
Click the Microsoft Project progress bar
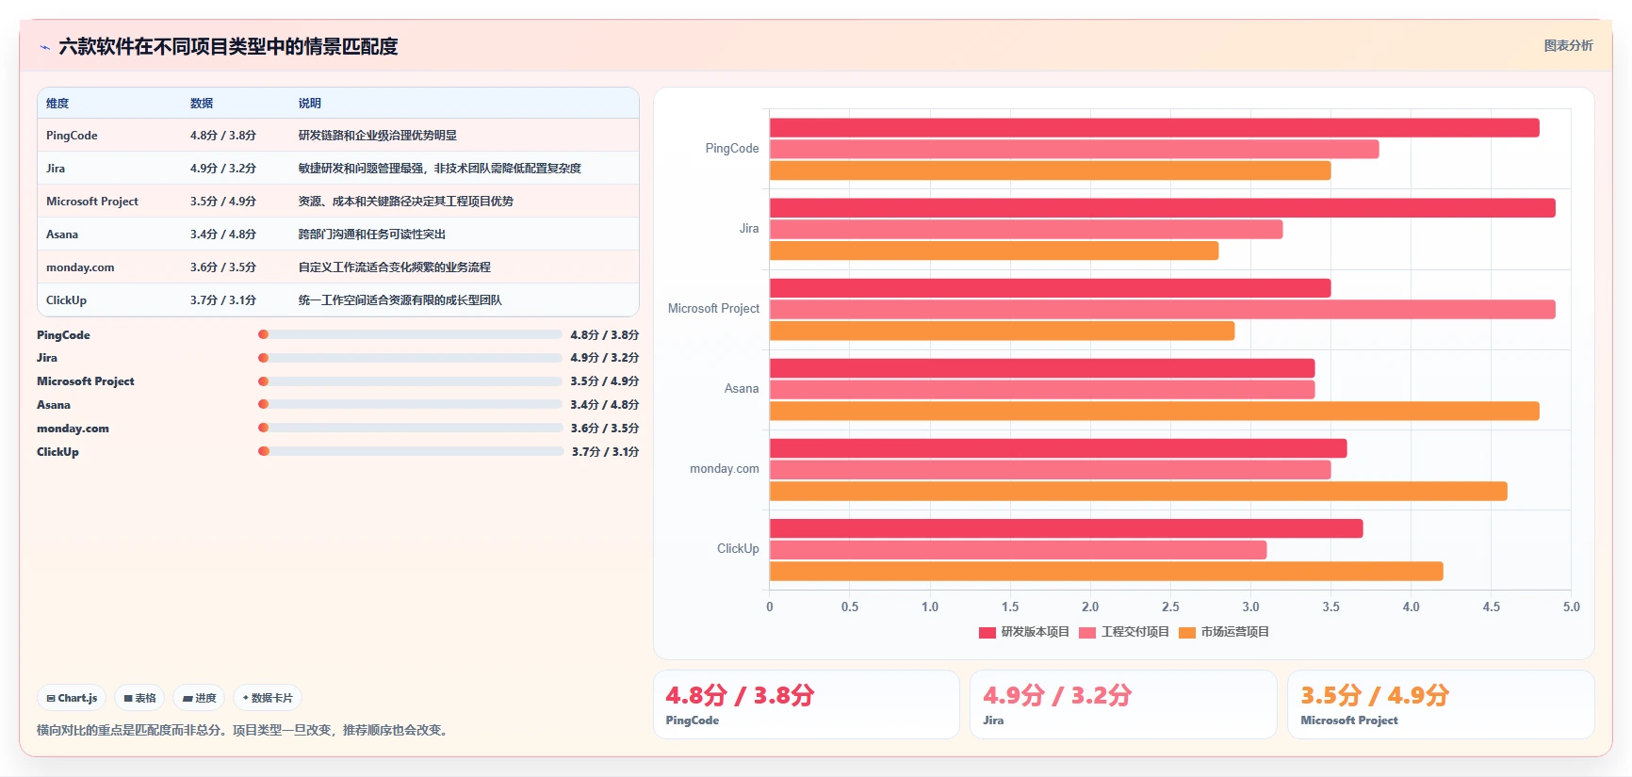point(410,381)
